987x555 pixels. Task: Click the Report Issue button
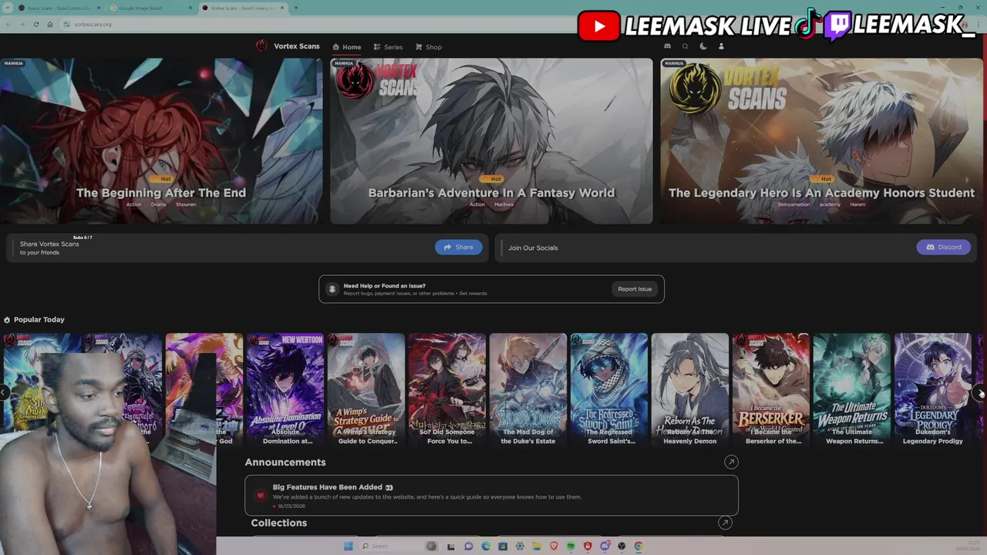(x=635, y=289)
